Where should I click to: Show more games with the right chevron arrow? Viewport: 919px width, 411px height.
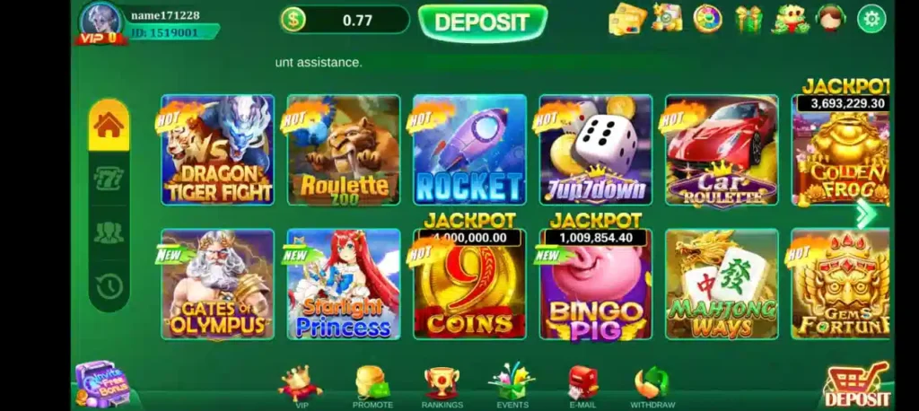pos(866,214)
